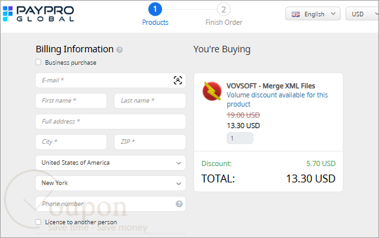Click the step 1 circle icon
Viewport: 379px width, 238px height.
[155, 9]
